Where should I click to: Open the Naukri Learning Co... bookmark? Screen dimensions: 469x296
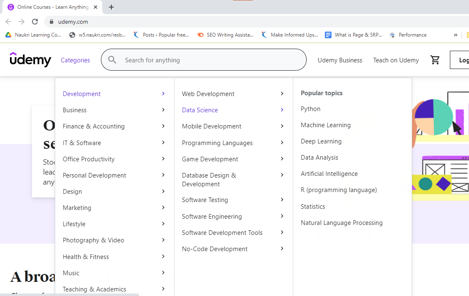pos(33,35)
